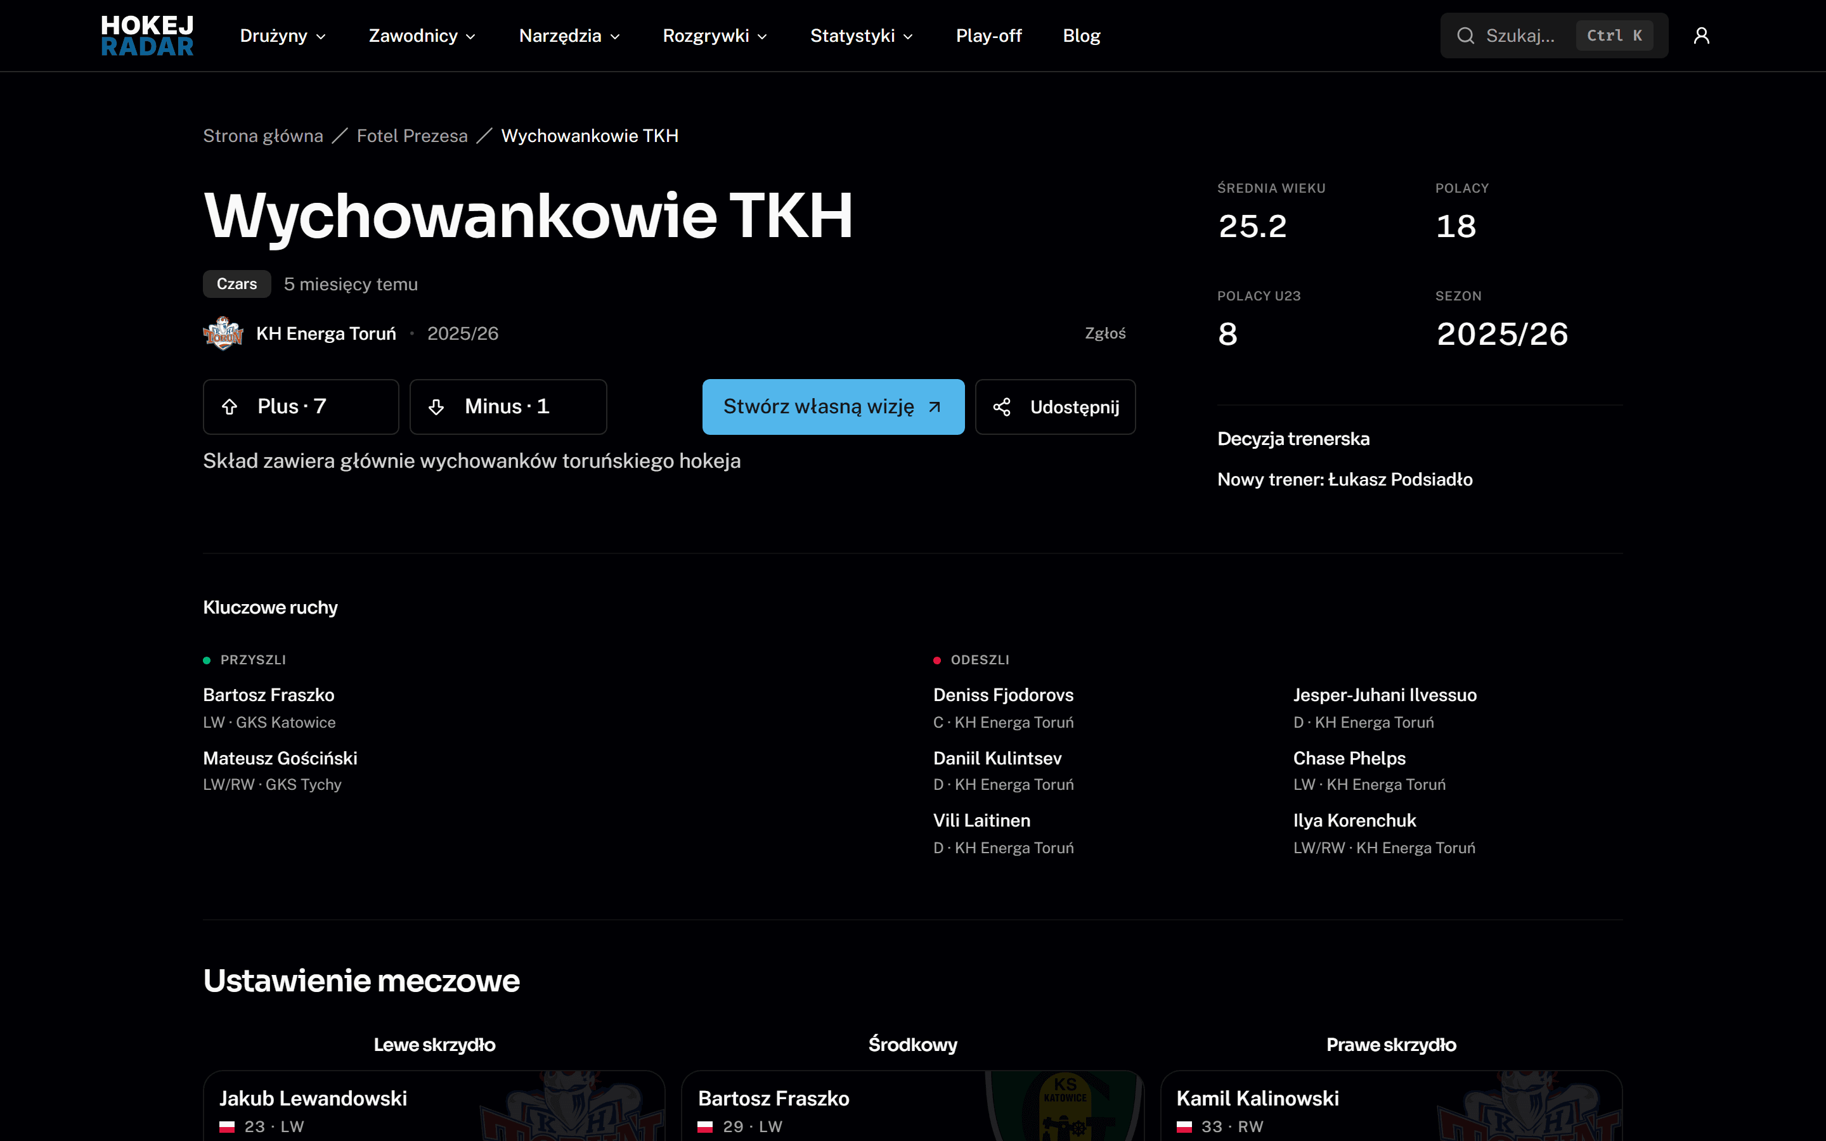Click the current breadcrumb Wychowankowie TKH
Viewport: 1826px width, 1141px height.
(589, 136)
